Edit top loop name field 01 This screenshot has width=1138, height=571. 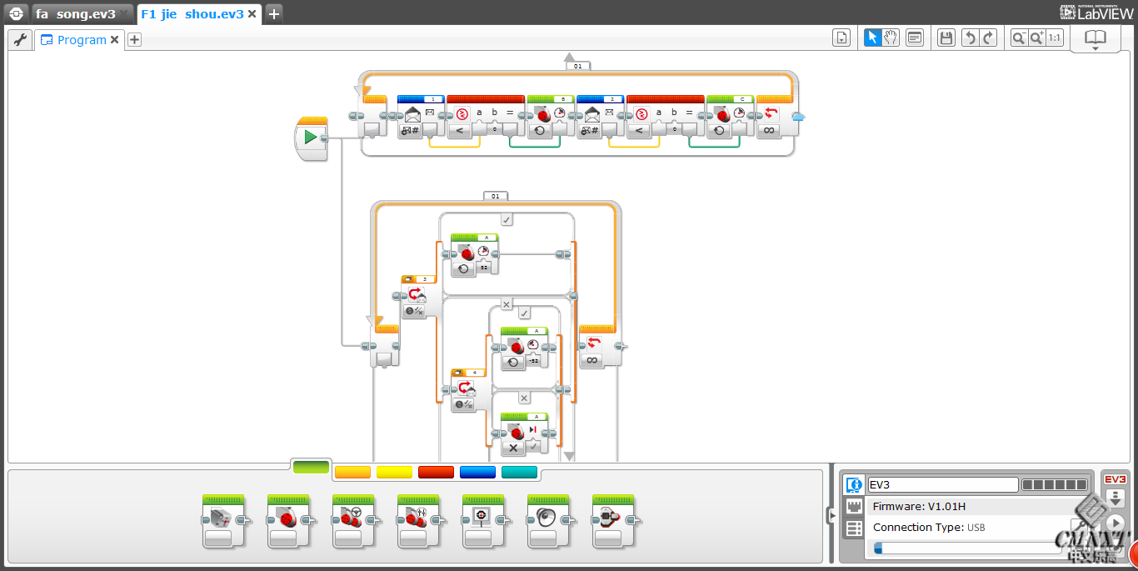[x=577, y=65]
